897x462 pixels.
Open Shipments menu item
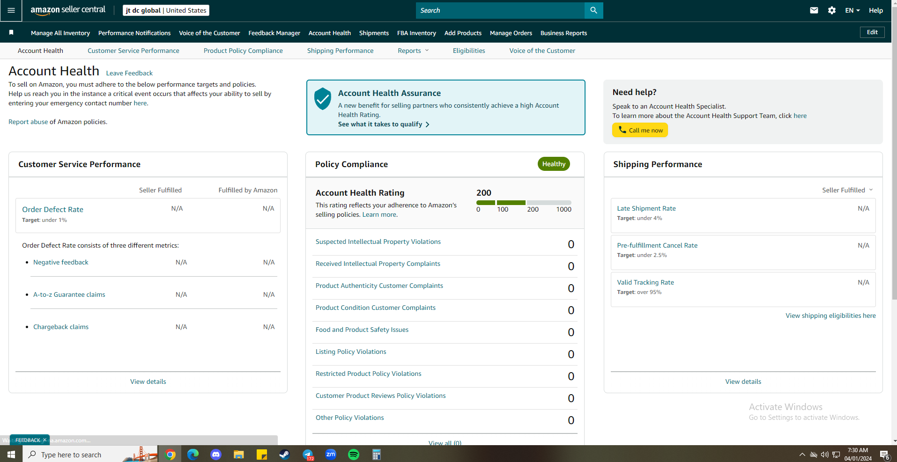[374, 33]
